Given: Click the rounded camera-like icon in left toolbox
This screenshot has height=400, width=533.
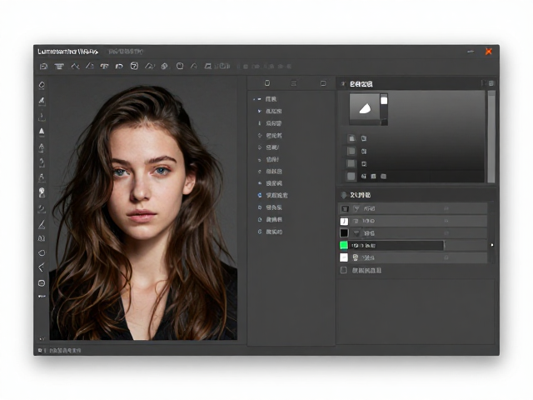Looking at the screenshot, I should click(42, 283).
